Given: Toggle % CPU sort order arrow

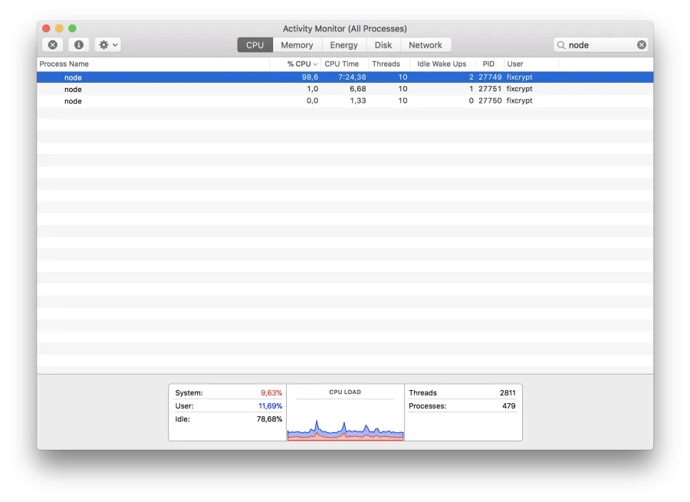Looking at the screenshot, I should [x=315, y=64].
